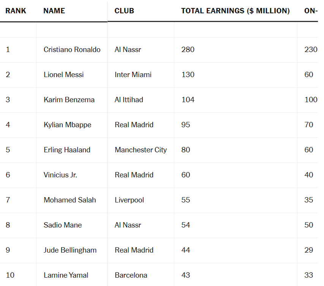Click the NAME column header
This screenshot has width=324, height=286.
[x=54, y=11]
